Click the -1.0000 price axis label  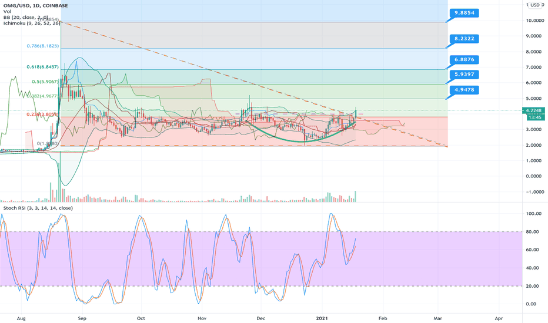[535, 192]
